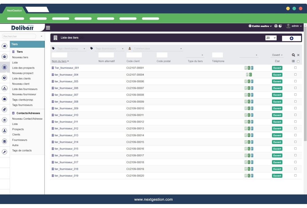Toggle the checkbox on Tier_fournisseur_001 row
307x208 pixels.
click(x=295, y=68)
